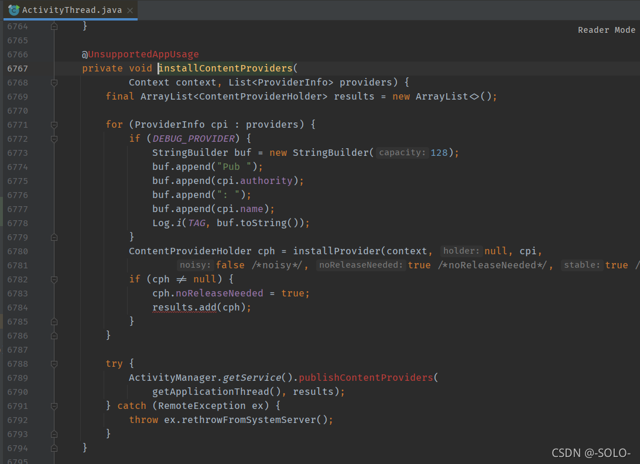Click the Java class icon on tab
Viewport: 640px width, 464px height.
click(13, 10)
